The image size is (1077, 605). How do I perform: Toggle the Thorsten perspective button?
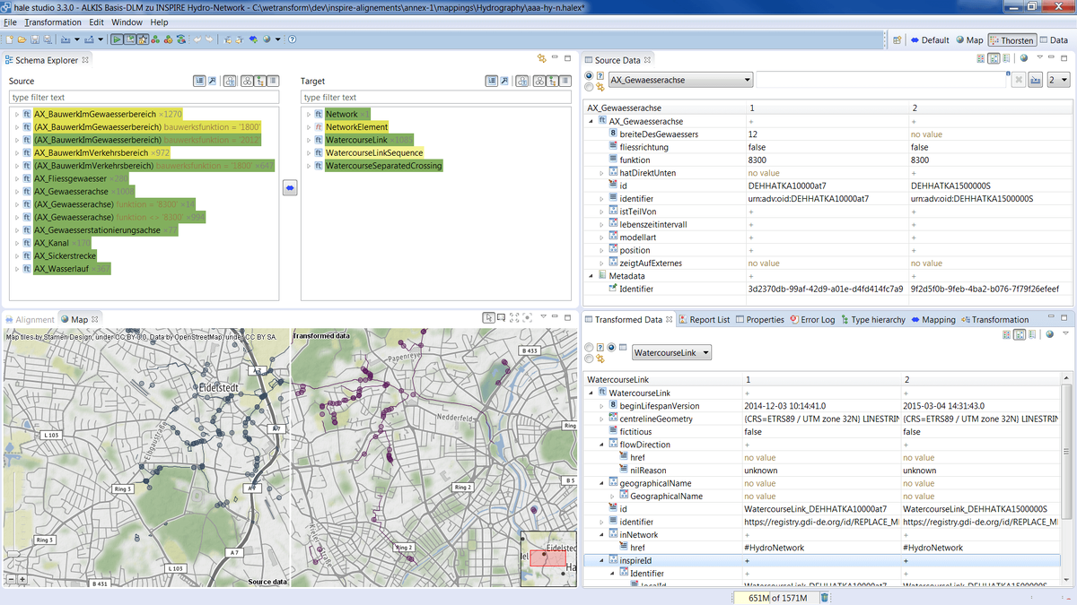coord(1012,39)
